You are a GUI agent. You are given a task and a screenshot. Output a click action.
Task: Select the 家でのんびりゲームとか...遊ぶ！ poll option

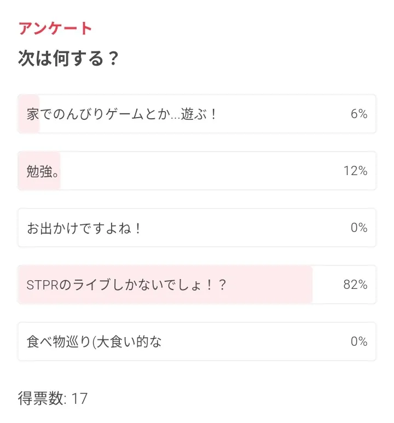coord(122,114)
